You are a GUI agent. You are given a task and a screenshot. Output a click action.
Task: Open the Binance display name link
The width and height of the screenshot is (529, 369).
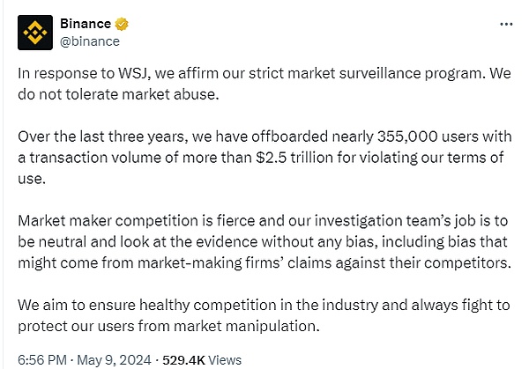click(93, 24)
